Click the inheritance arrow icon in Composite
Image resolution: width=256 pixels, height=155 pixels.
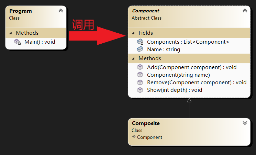(x=134, y=137)
